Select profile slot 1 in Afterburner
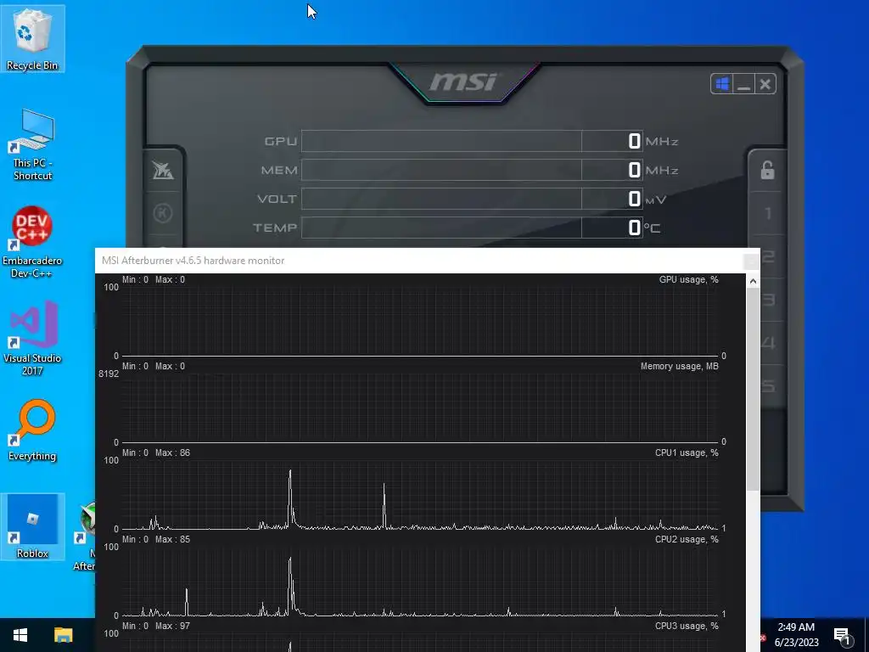Image resolution: width=869 pixels, height=652 pixels. [x=768, y=213]
